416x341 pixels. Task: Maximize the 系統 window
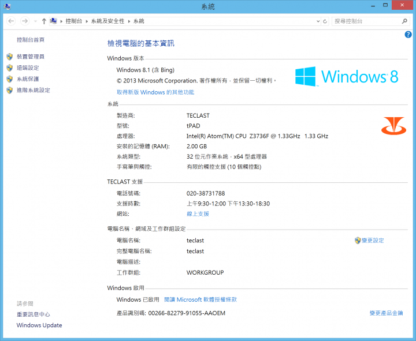click(385, 6)
